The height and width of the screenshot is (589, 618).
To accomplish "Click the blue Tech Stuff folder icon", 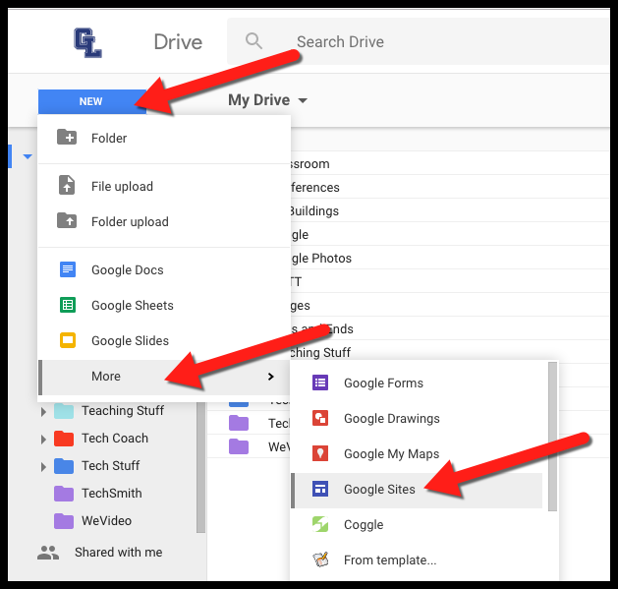I will click(x=64, y=466).
